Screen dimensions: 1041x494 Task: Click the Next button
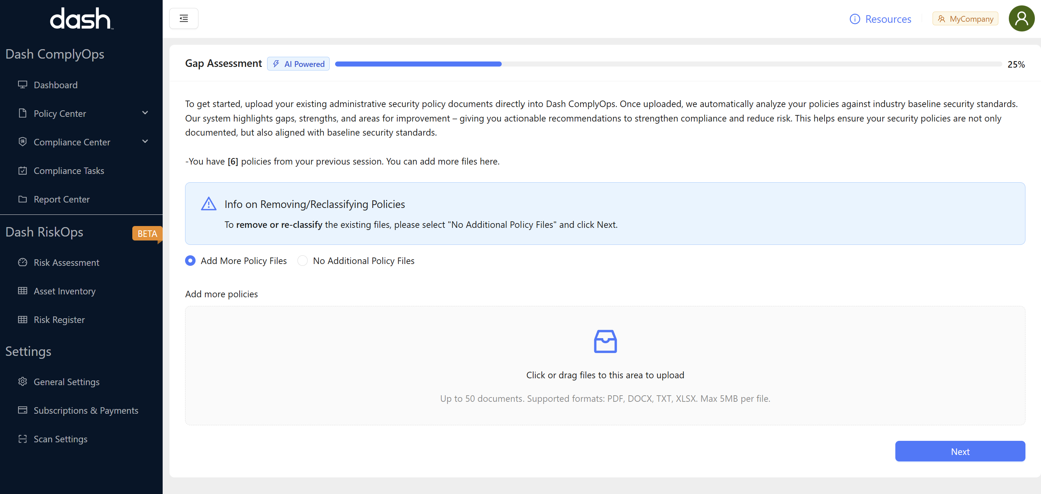coord(960,451)
